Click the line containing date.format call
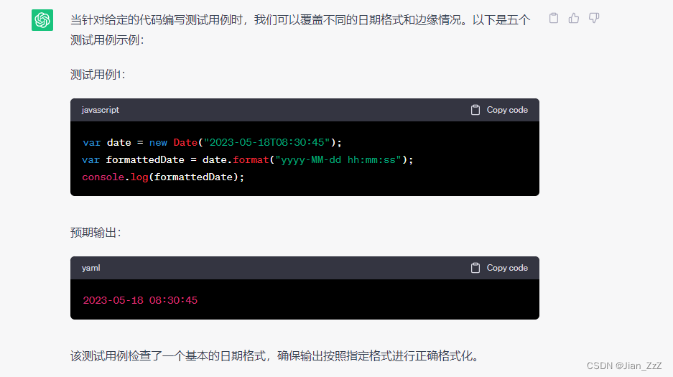Screen dimensions: 673x377 point(248,160)
